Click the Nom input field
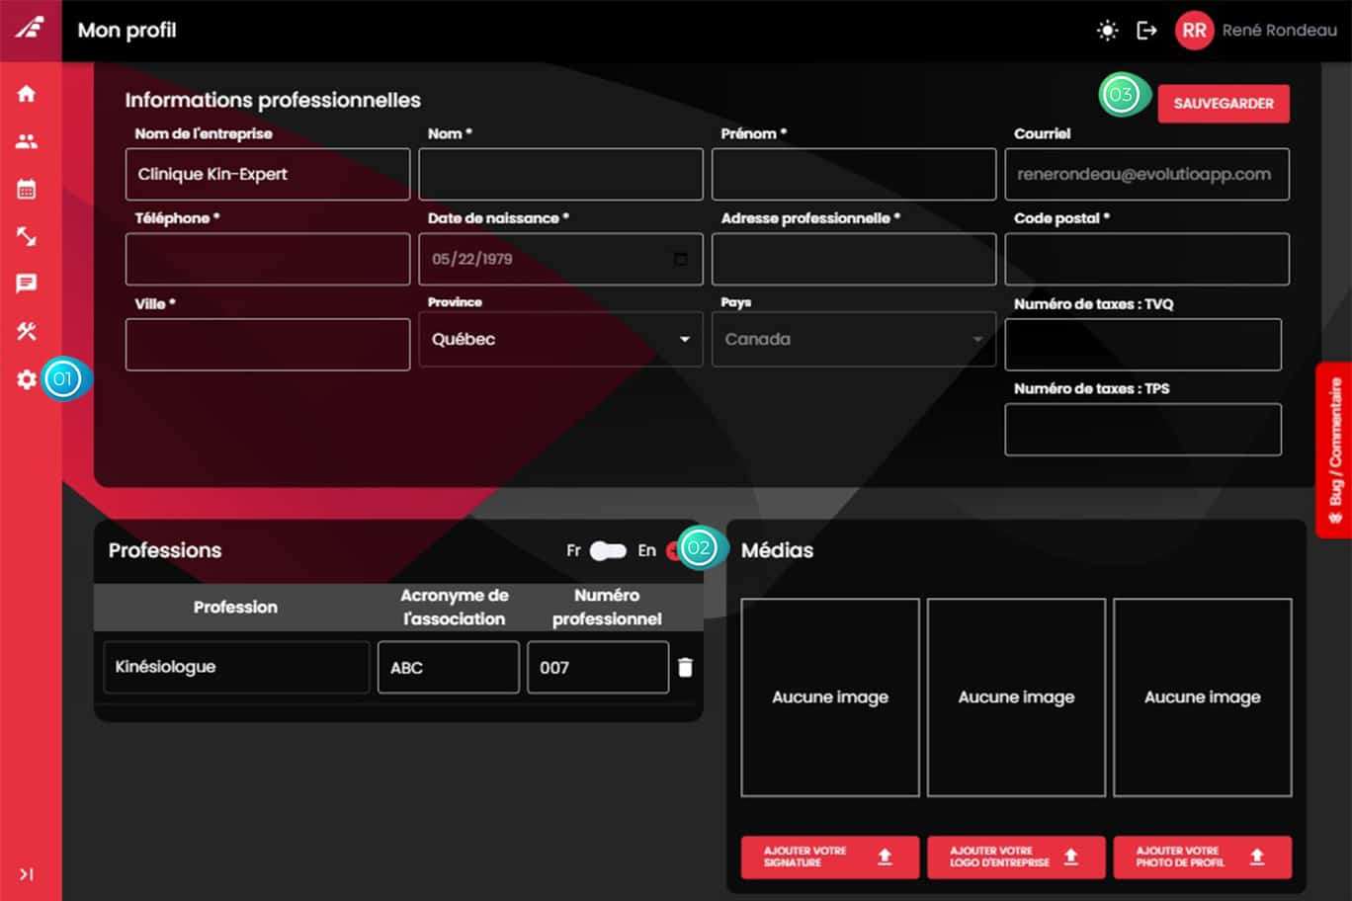 (560, 174)
